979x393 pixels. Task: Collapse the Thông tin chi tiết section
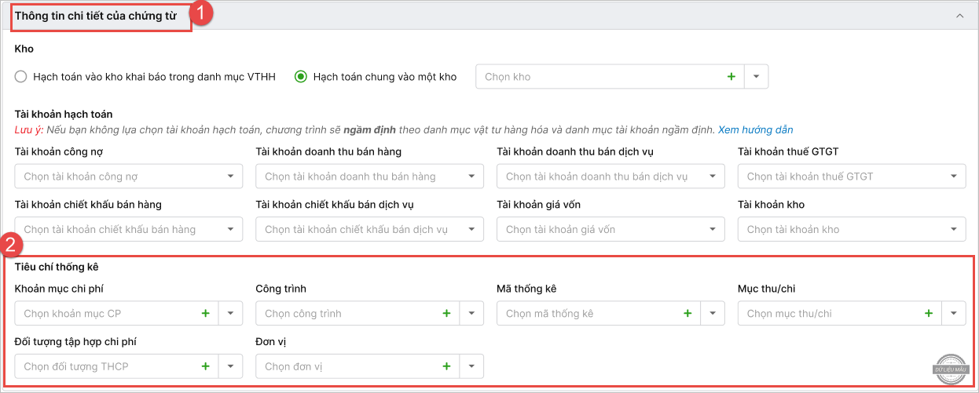(959, 15)
